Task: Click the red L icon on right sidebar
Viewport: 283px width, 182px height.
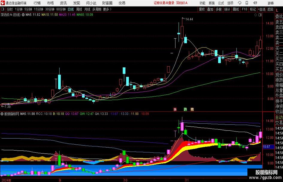Action: coord(277,11)
